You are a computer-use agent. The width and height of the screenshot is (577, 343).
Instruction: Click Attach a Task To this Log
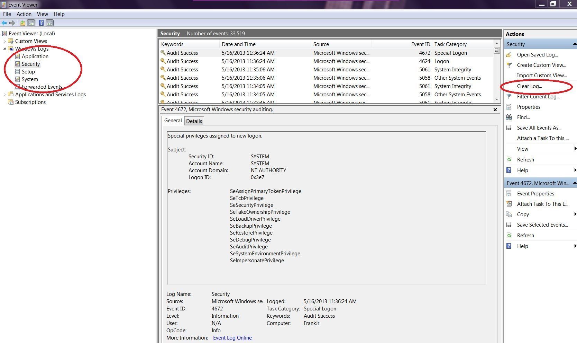pyautogui.click(x=543, y=138)
